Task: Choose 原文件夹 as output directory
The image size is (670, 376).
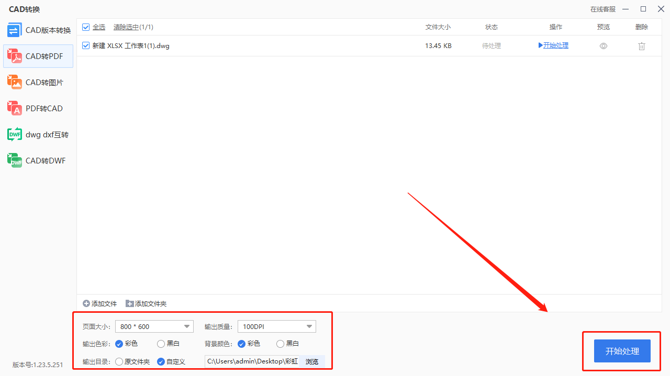Action: tap(119, 361)
